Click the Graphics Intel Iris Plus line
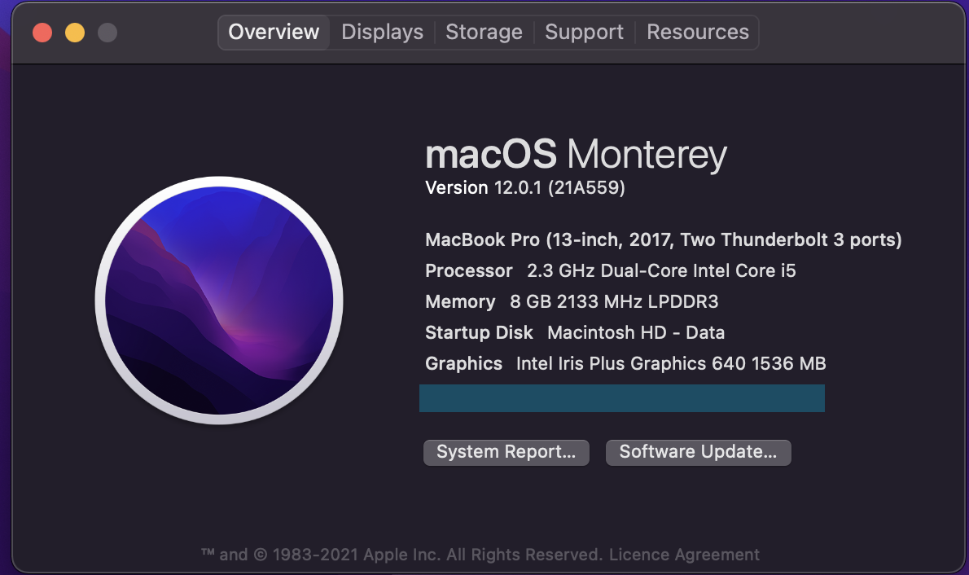This screenshot has height=575, width=969. point(625,364)
